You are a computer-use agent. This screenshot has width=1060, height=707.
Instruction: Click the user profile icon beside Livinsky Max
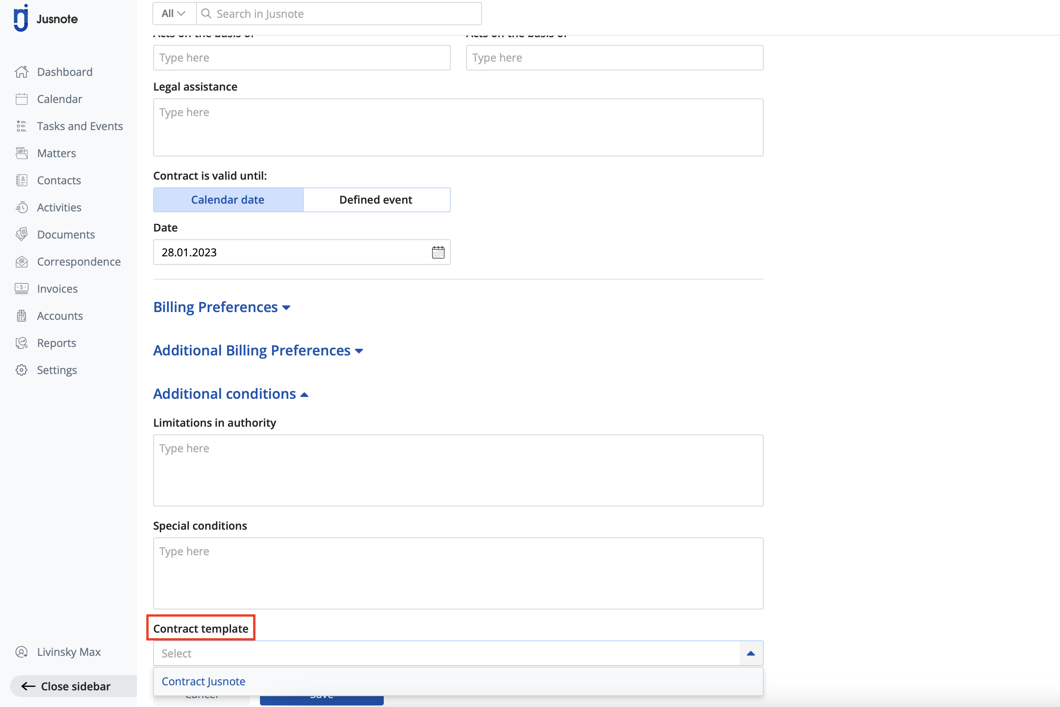pyautogui.click(x=22, y=652)
